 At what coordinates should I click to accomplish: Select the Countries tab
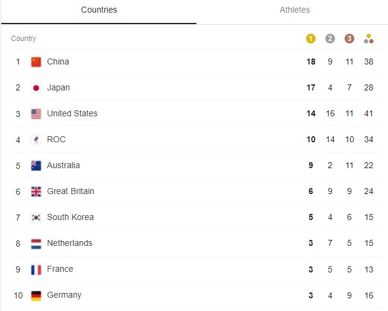point(99,10)
